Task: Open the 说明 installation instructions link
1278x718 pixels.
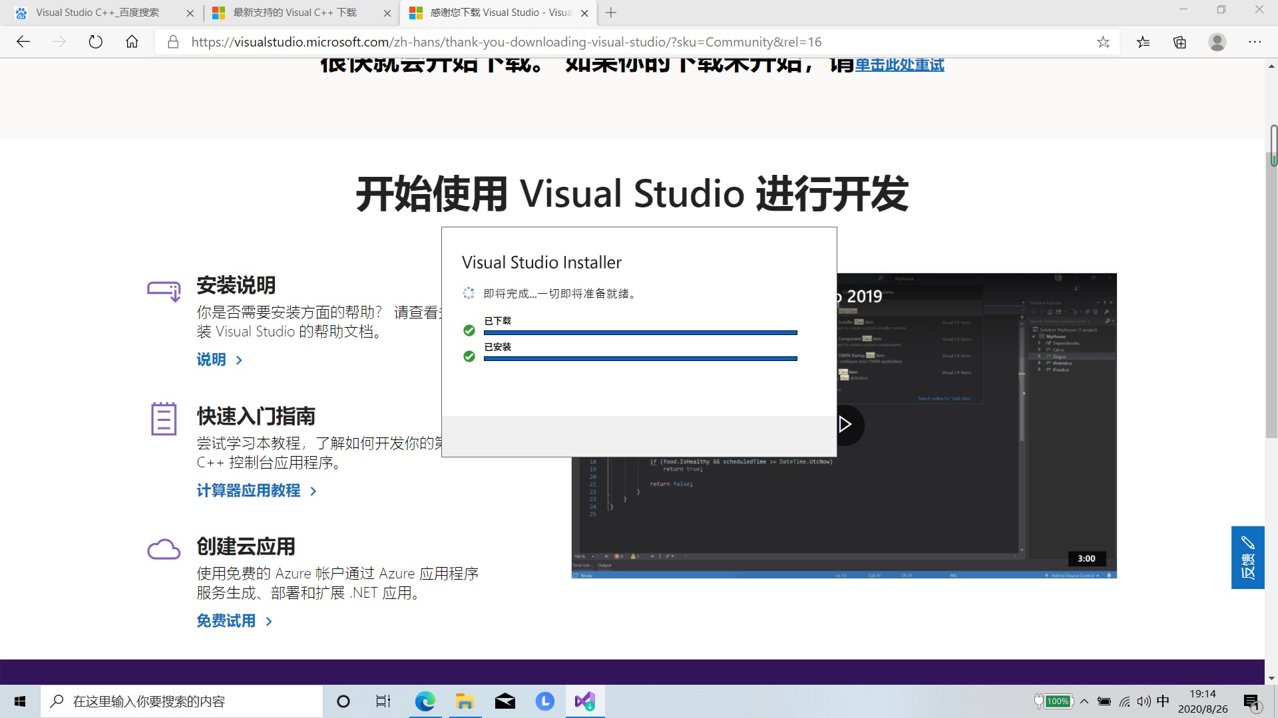Action: coord(220,360)
